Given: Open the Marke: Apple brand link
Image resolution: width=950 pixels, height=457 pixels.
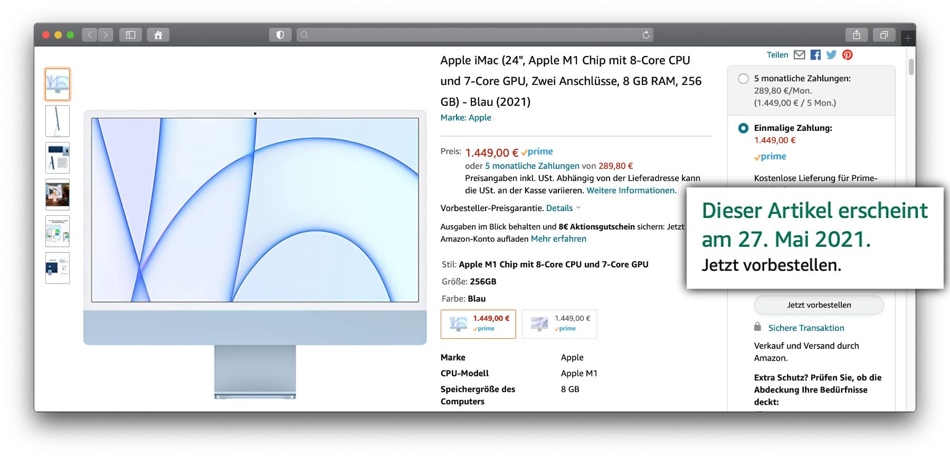Looking at the screenshot, I should pyautogui.click(x=465, y=118).
